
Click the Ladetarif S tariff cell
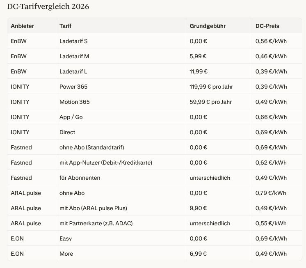[x=73, y=41]
